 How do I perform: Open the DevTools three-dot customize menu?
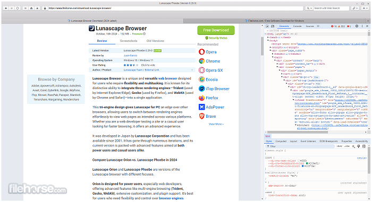click(x=362, y=27)
